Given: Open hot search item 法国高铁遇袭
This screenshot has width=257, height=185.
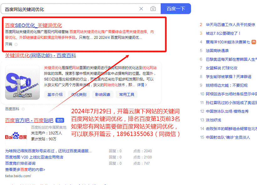Looking at the screenshot, I should click(217, 50).
